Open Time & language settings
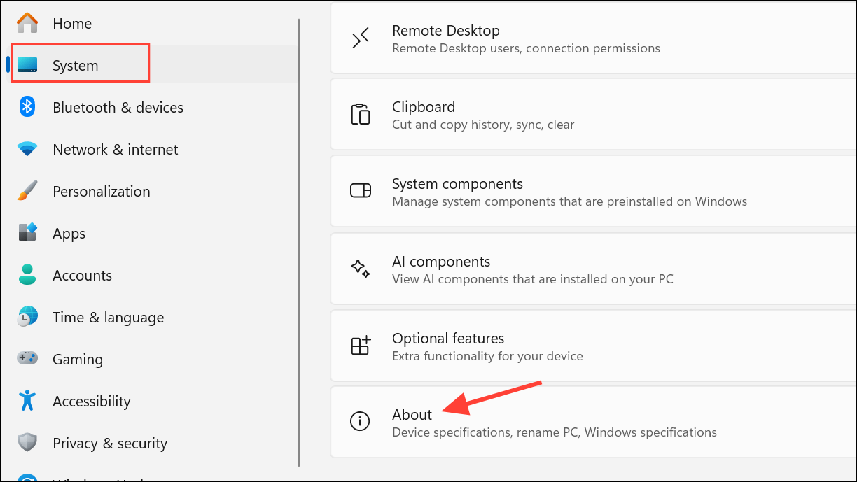The image size is (857, 482). pos(108,317)
